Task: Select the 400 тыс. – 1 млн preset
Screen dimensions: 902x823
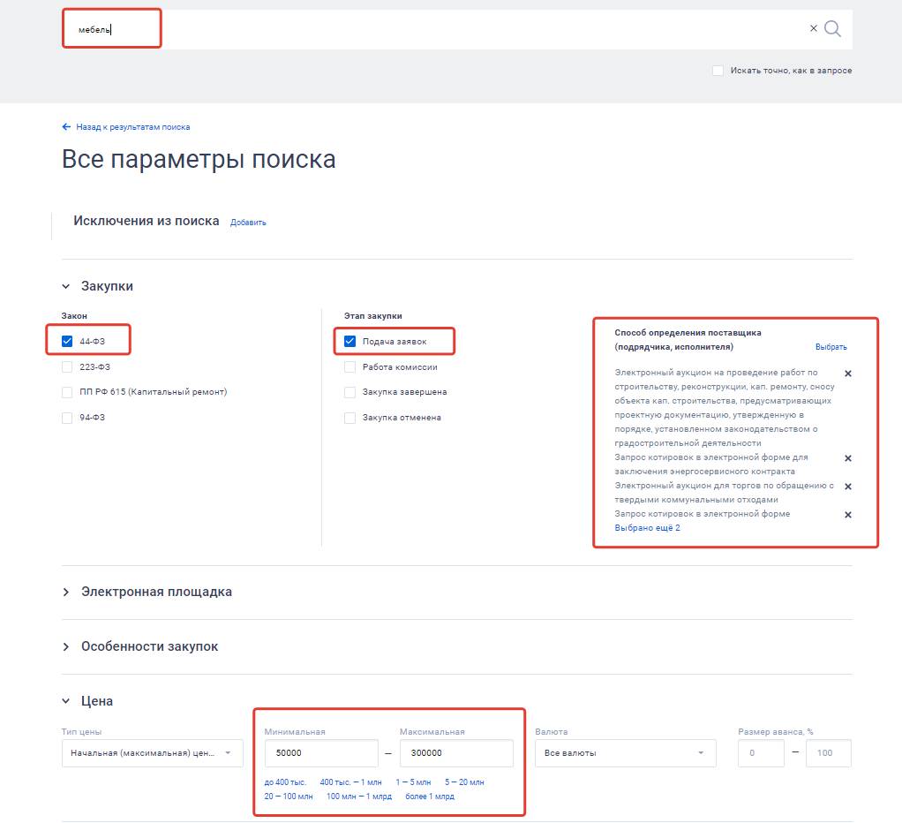Action: tap(350, 782)
